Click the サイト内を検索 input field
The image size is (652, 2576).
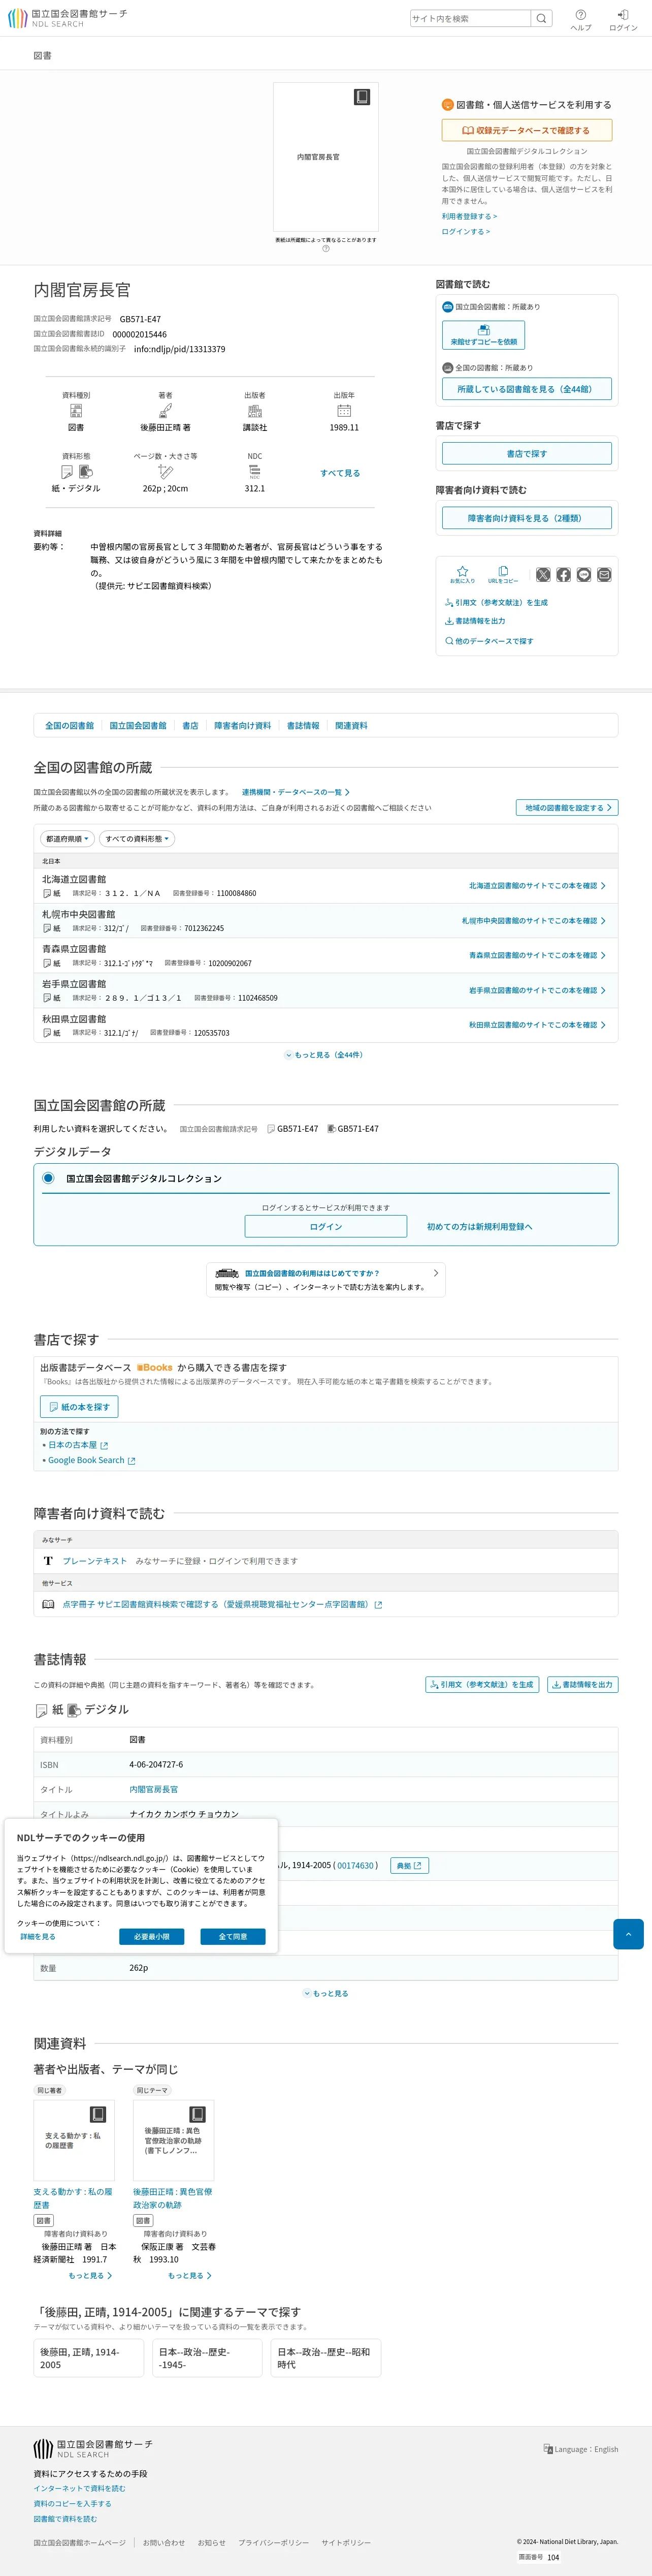(470, 18)
